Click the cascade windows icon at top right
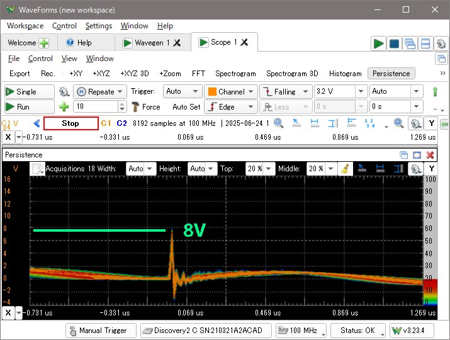This screenshot has height=340, width=450. coord(410,43)
